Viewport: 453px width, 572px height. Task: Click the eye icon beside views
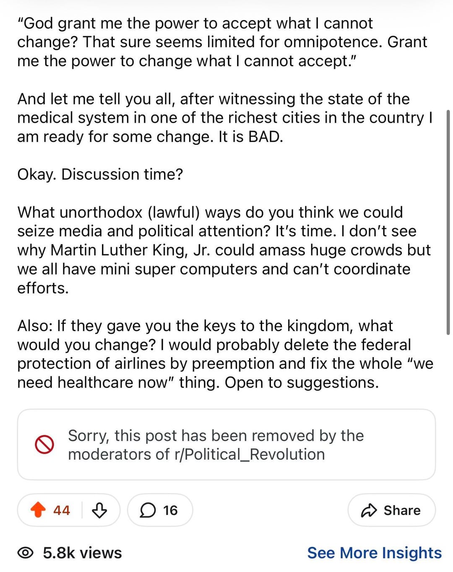click(25, 553)
